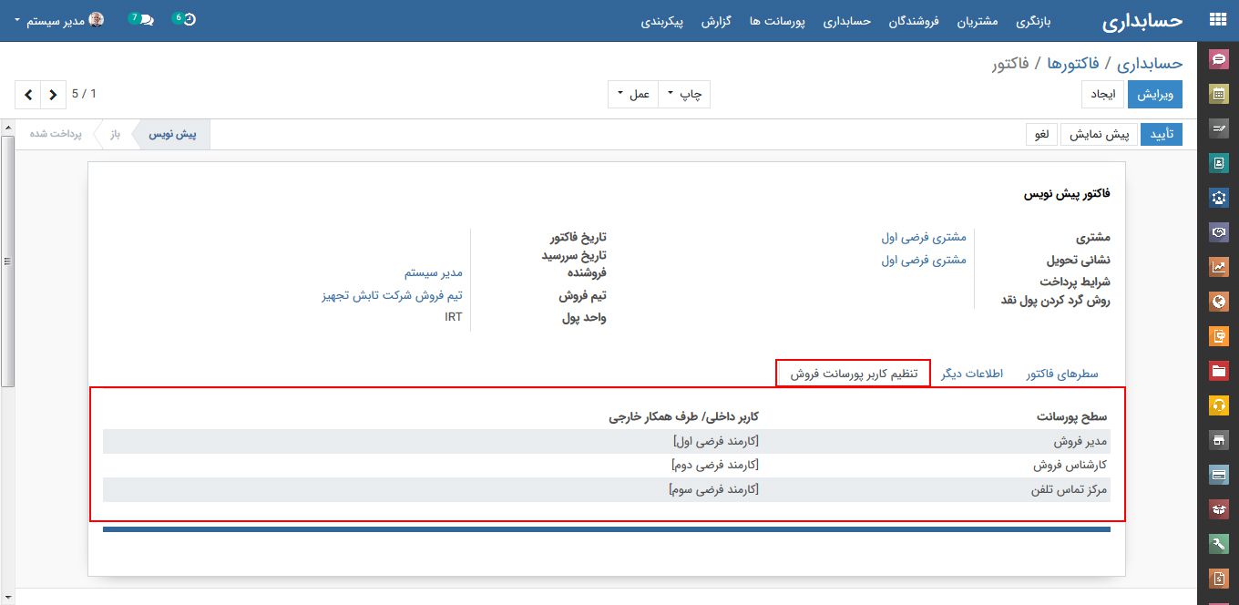Open the orange globe Website app icon
The height and width of the screenshot is (605, 1239).
tap(1219, 302)
